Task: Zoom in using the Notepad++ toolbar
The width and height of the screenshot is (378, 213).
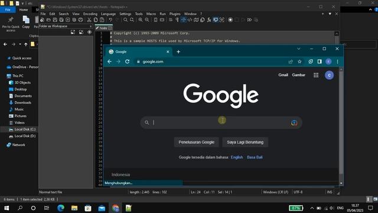Action: tap(141, 20)
